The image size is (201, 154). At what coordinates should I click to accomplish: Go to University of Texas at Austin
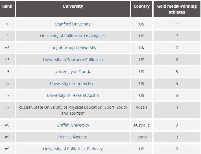point(73,95)
